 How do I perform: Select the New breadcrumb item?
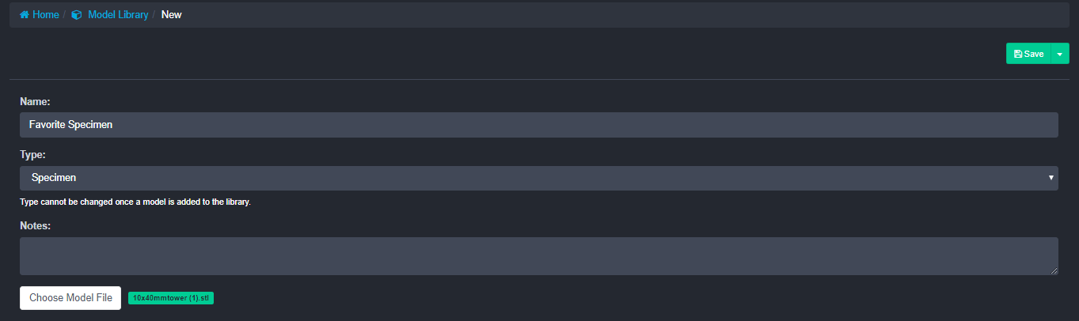pos(171,15)
